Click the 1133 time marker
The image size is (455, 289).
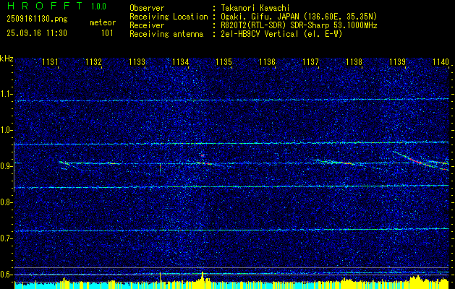[x=137, y=62]
